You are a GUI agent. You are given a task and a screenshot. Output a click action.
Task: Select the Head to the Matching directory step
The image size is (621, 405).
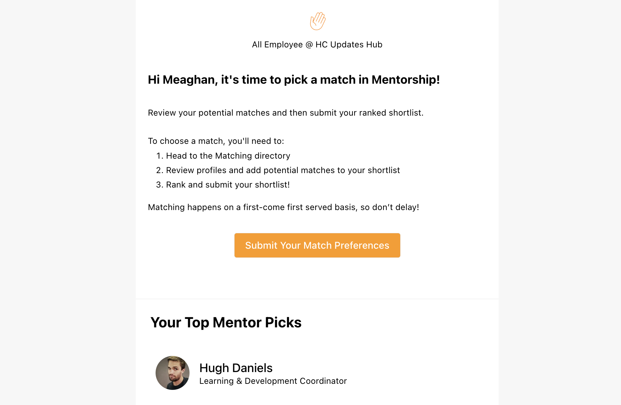point(228,156)
